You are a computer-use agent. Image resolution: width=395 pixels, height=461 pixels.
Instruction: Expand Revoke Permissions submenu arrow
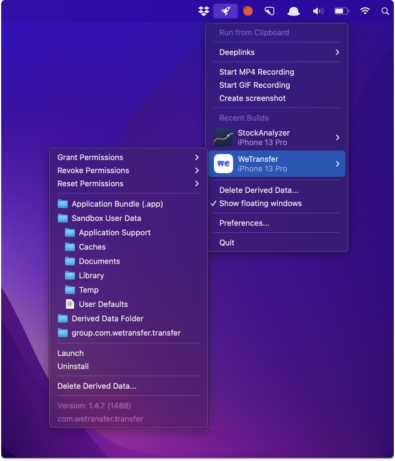(x=197, y=171)
